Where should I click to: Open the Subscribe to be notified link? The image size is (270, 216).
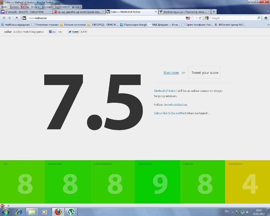pyautogui.click(x=170, y=113)
